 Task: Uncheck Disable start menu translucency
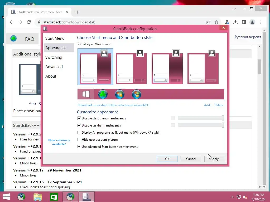point(79,118)
